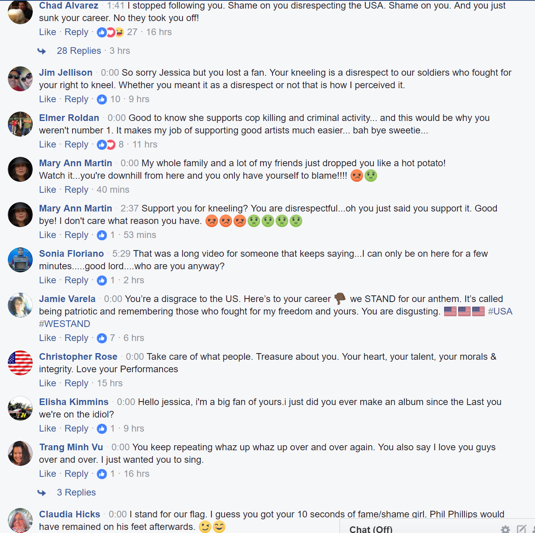Open the chat settings gear icon
This screenshot has width=535, height=533.
(x=505, y=529)
